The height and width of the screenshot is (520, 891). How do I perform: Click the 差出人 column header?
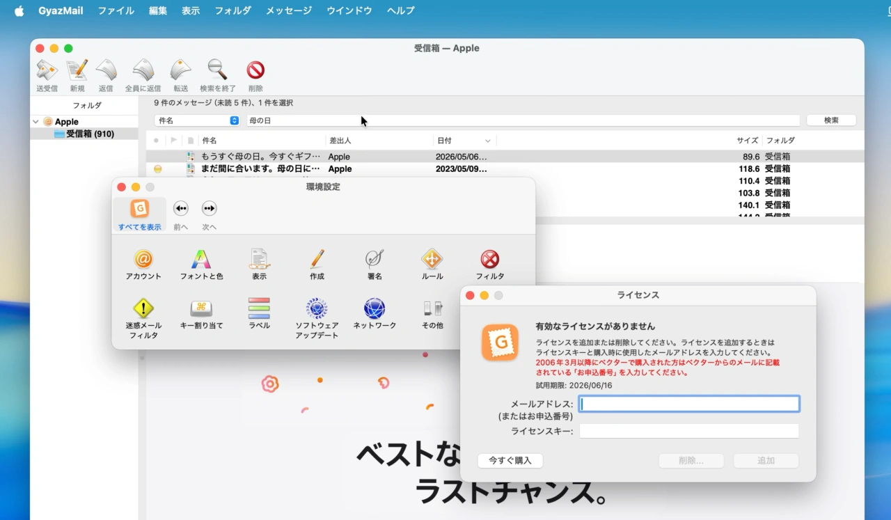(380, 141)
